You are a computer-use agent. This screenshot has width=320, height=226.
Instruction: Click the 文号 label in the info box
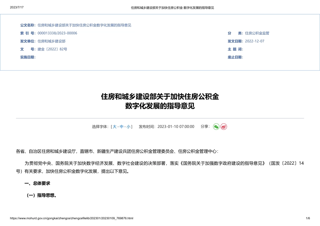(x=28, y=49)
